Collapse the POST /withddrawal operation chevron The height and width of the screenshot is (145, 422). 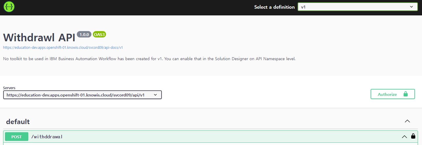click(x=404, y=137)
